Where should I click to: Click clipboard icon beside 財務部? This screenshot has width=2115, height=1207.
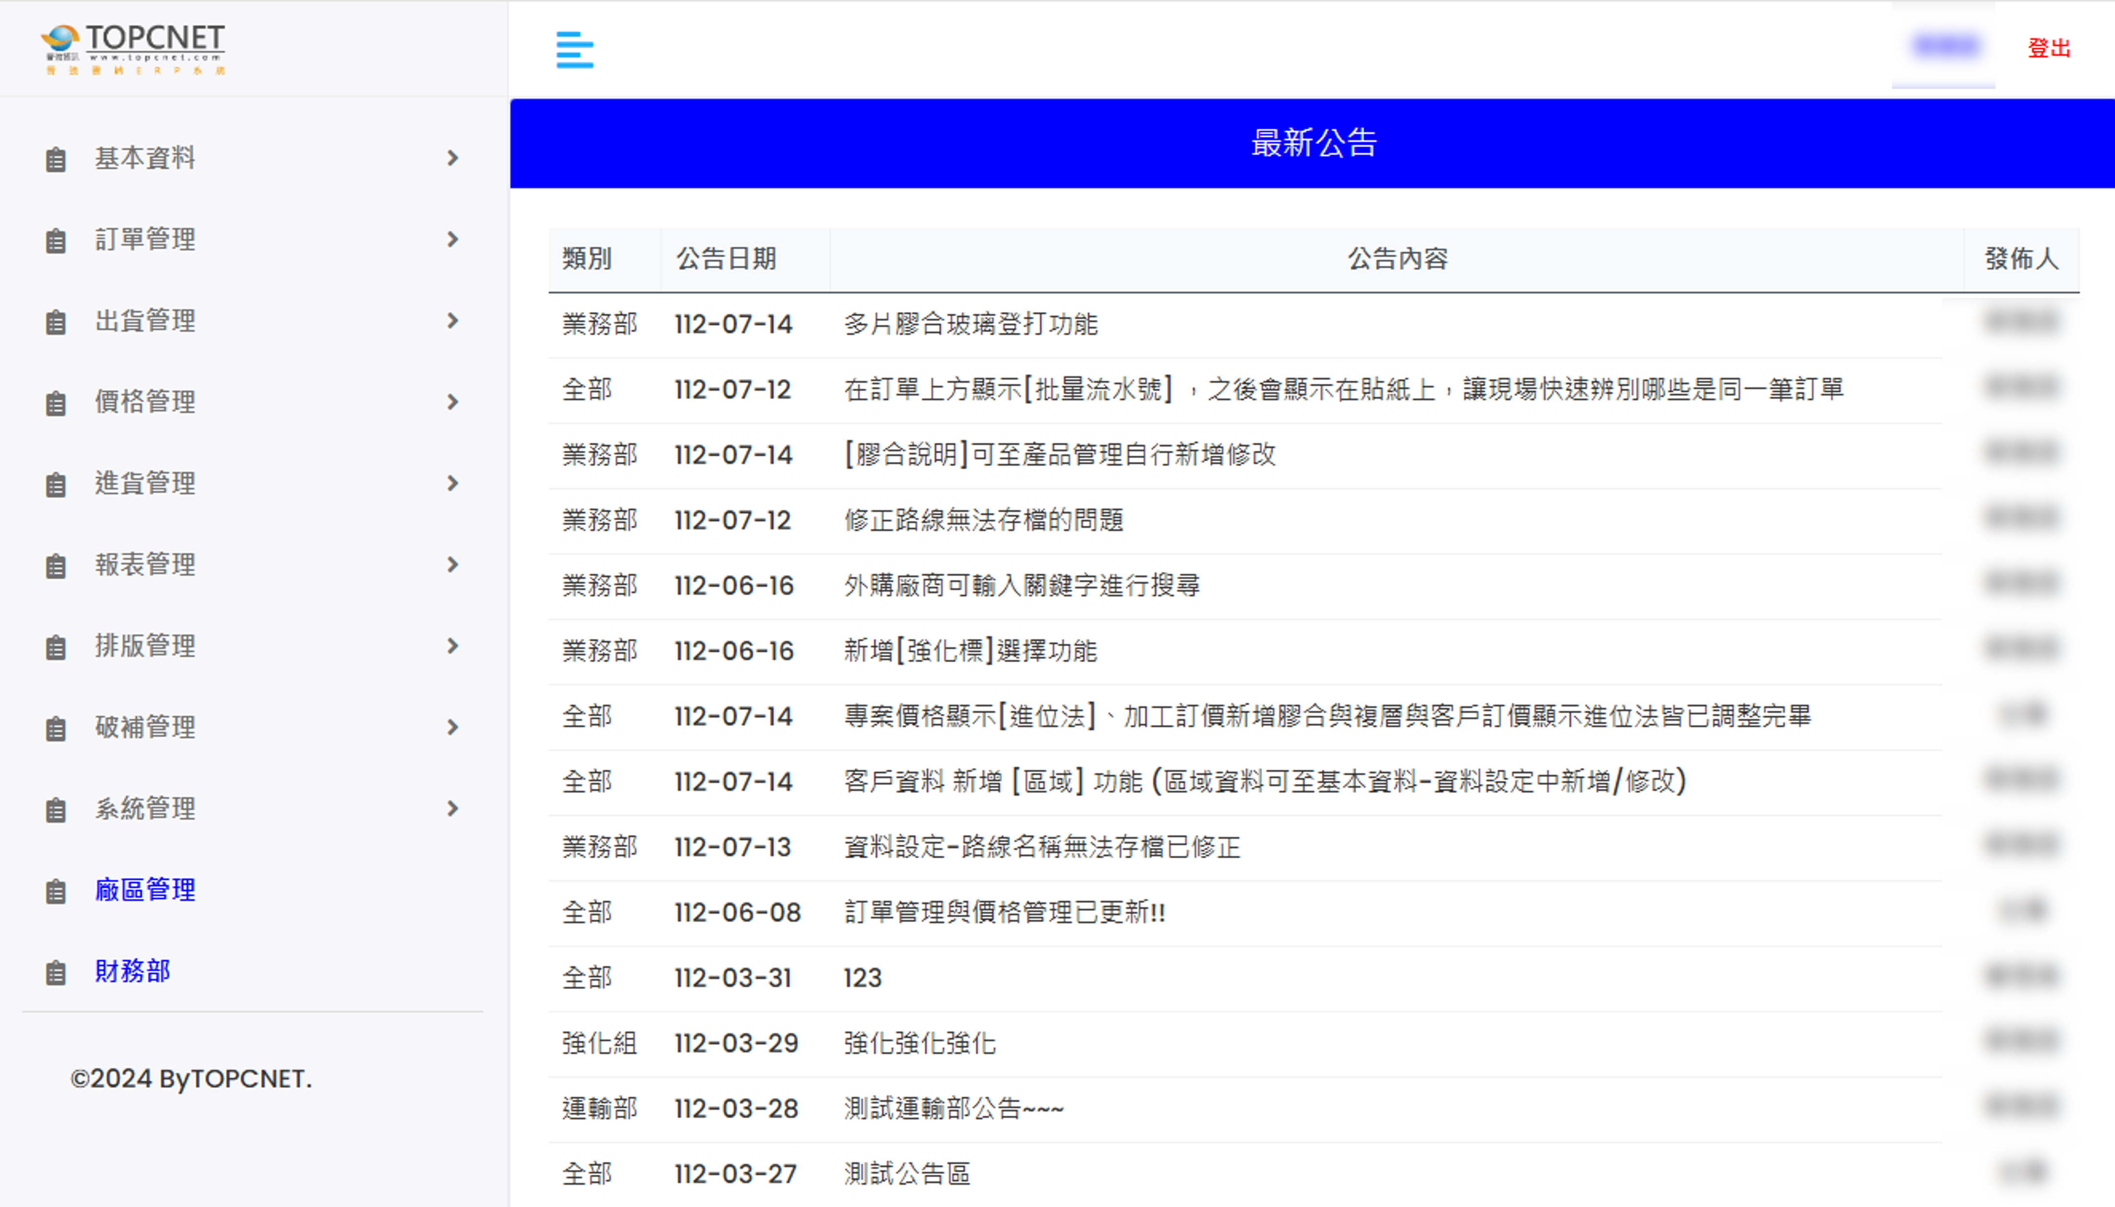56,972
